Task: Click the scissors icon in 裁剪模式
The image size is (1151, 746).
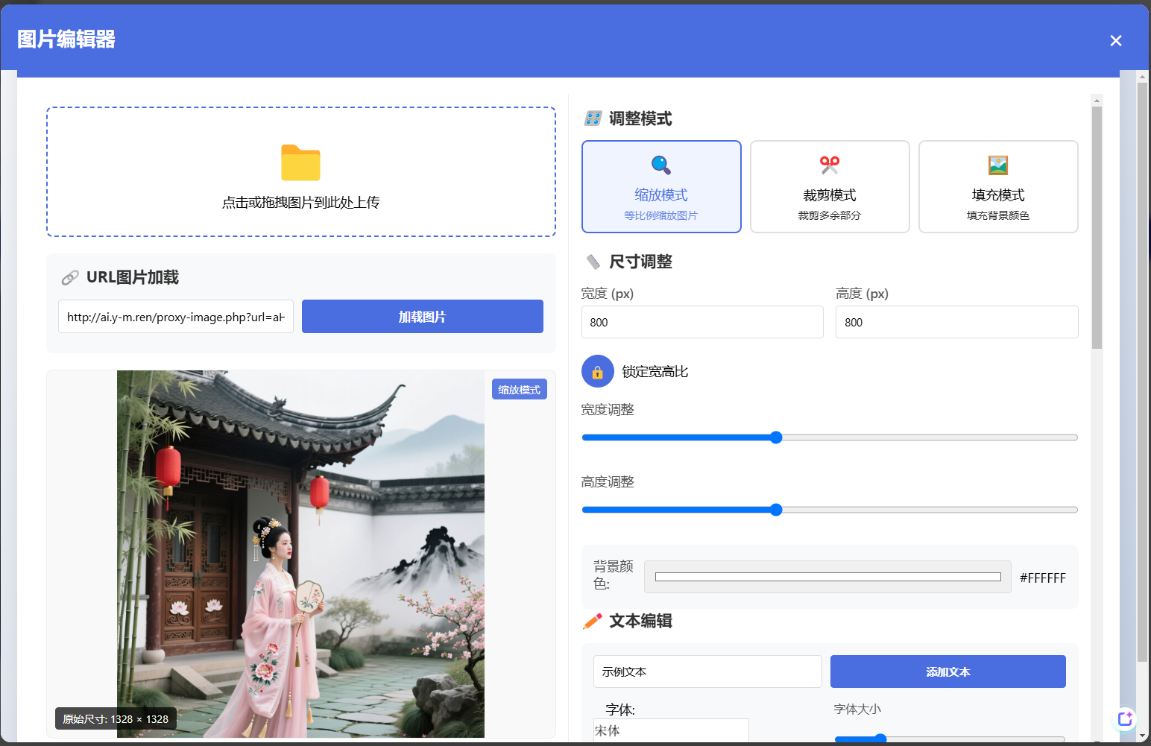Action: point(829,165)
